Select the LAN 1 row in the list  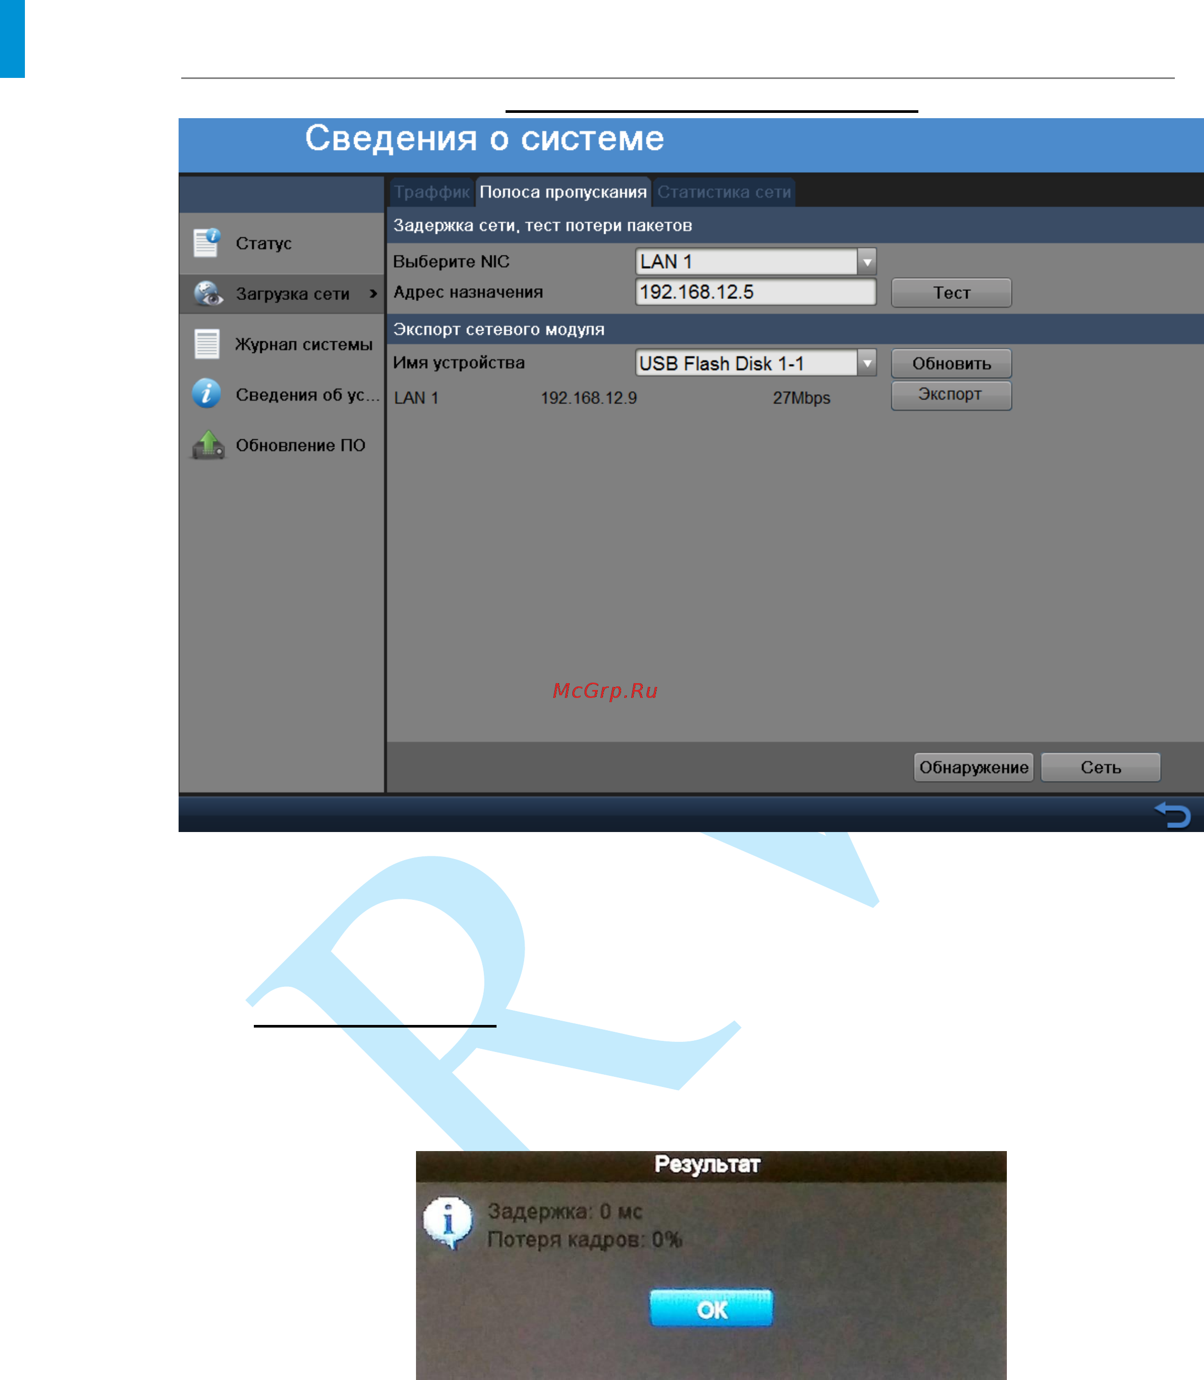612,398
